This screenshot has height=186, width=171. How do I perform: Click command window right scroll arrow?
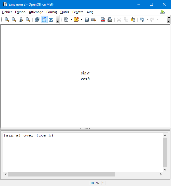(x=161, y=174)
